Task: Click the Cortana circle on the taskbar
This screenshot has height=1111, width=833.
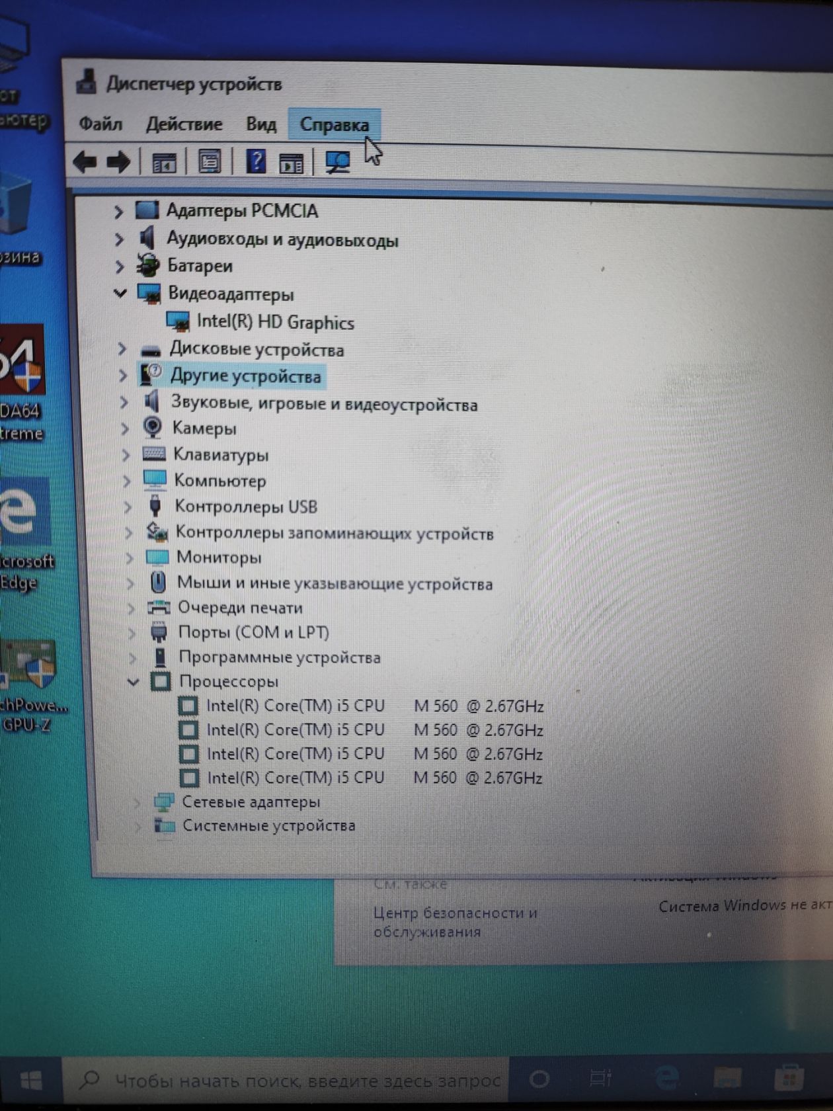Action: 539,1079
